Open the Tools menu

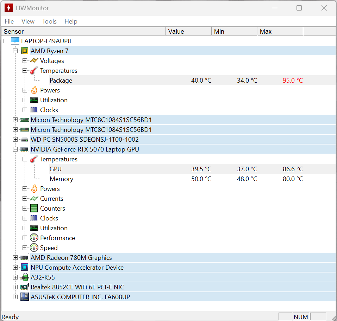pos(49,21)
